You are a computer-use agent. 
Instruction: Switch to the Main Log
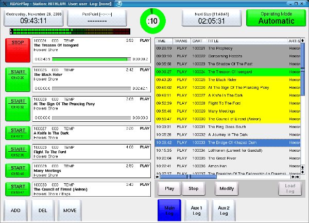coord(169,211)
